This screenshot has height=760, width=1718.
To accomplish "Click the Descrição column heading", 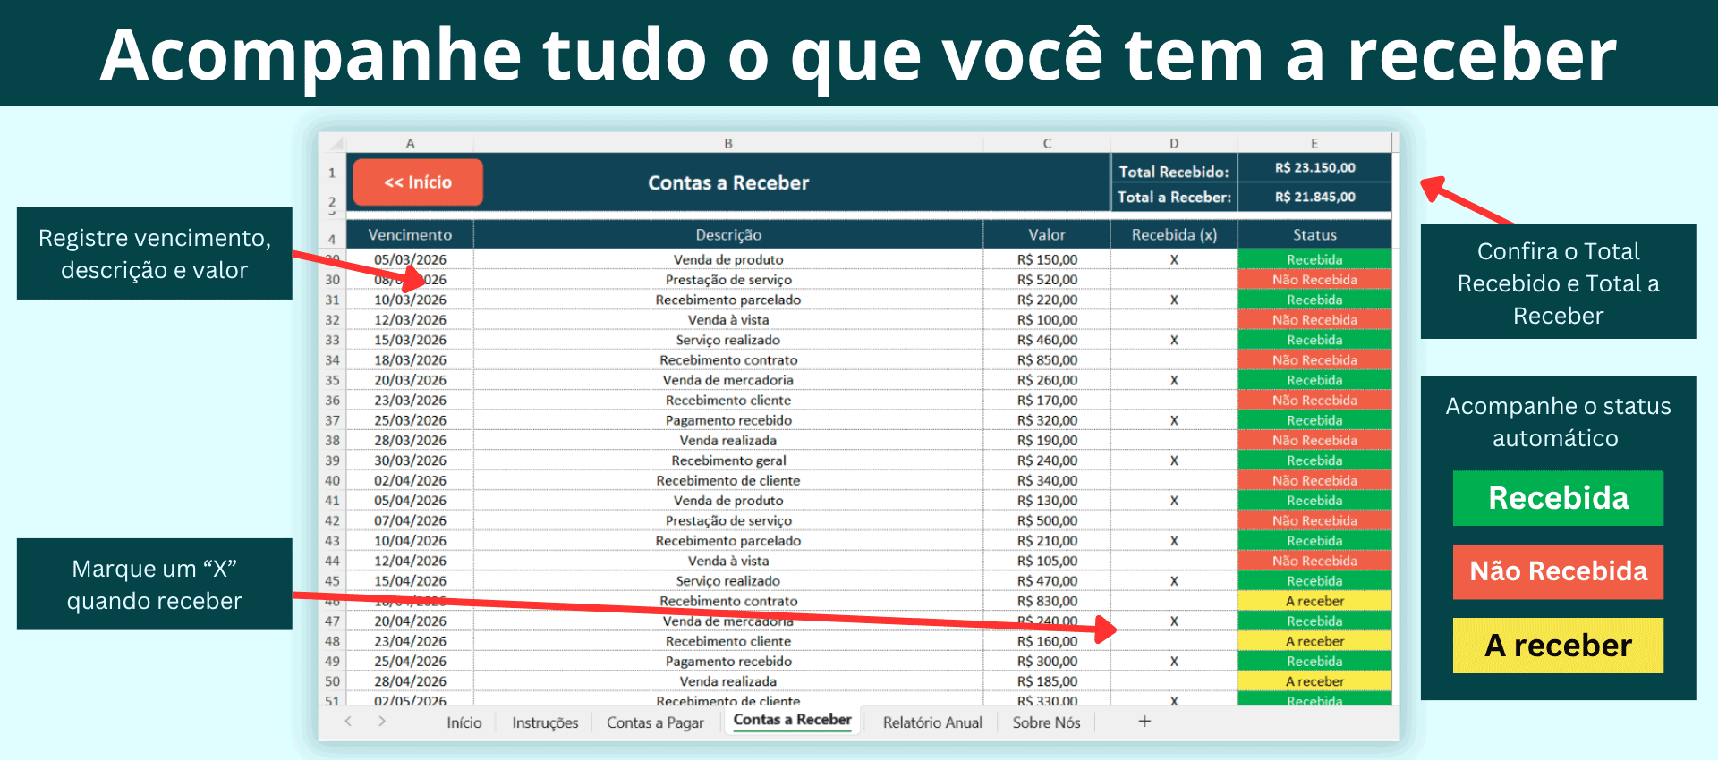I will click(728, 234).
